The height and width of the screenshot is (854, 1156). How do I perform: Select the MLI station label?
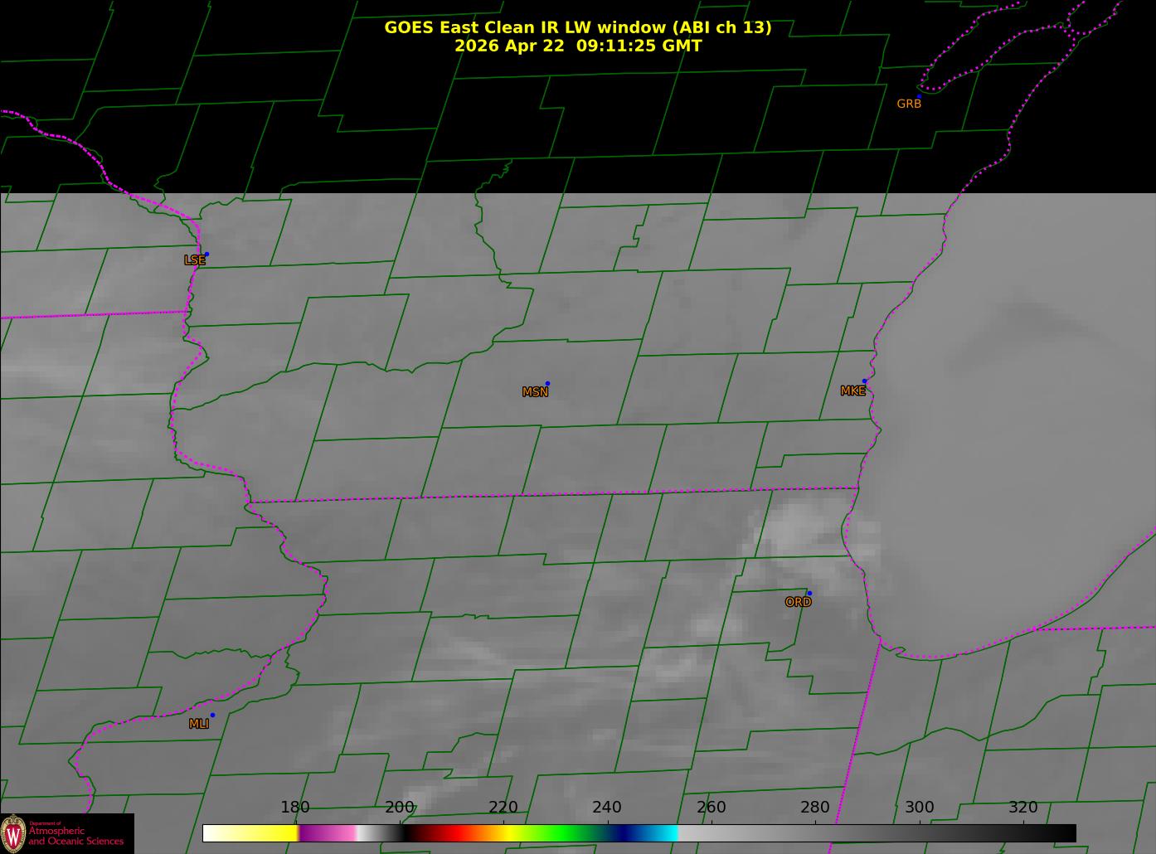(x=198, y=724)
